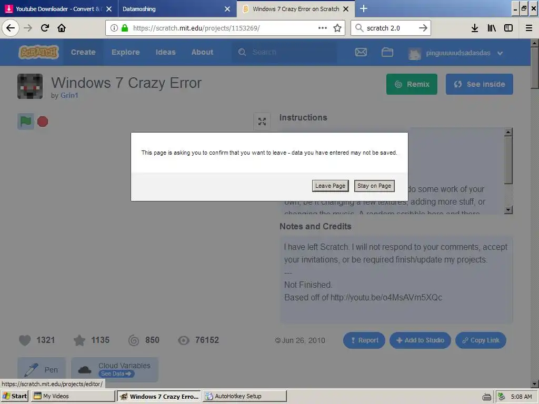Image resolution: width=539 pixels, height=404 pixels.
Task: Click the Leave Page button
Action: pyautogui.click(x=331, y=186)
